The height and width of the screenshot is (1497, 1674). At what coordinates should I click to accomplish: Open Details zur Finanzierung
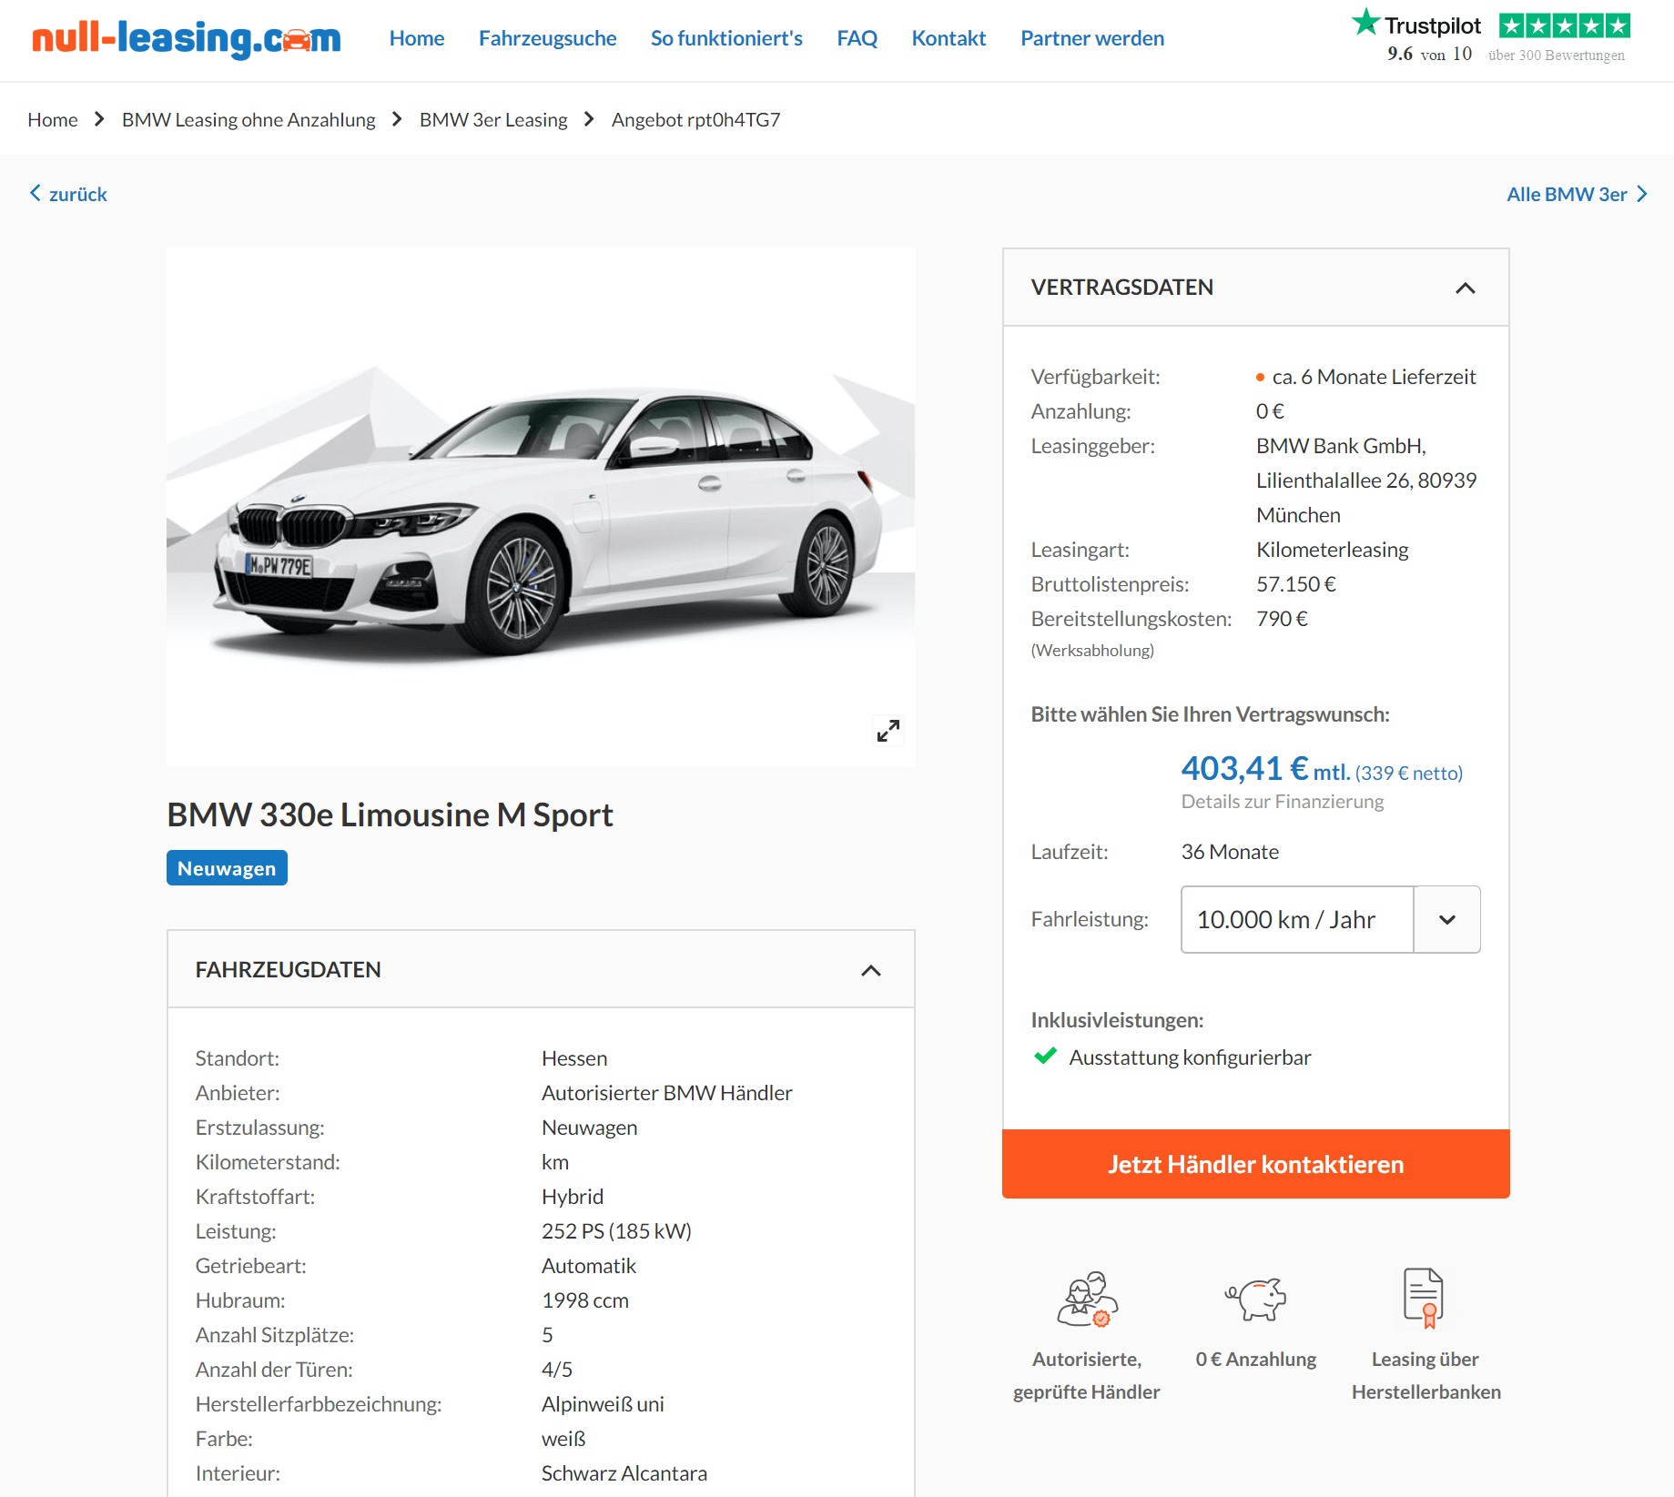[1282, 802]
